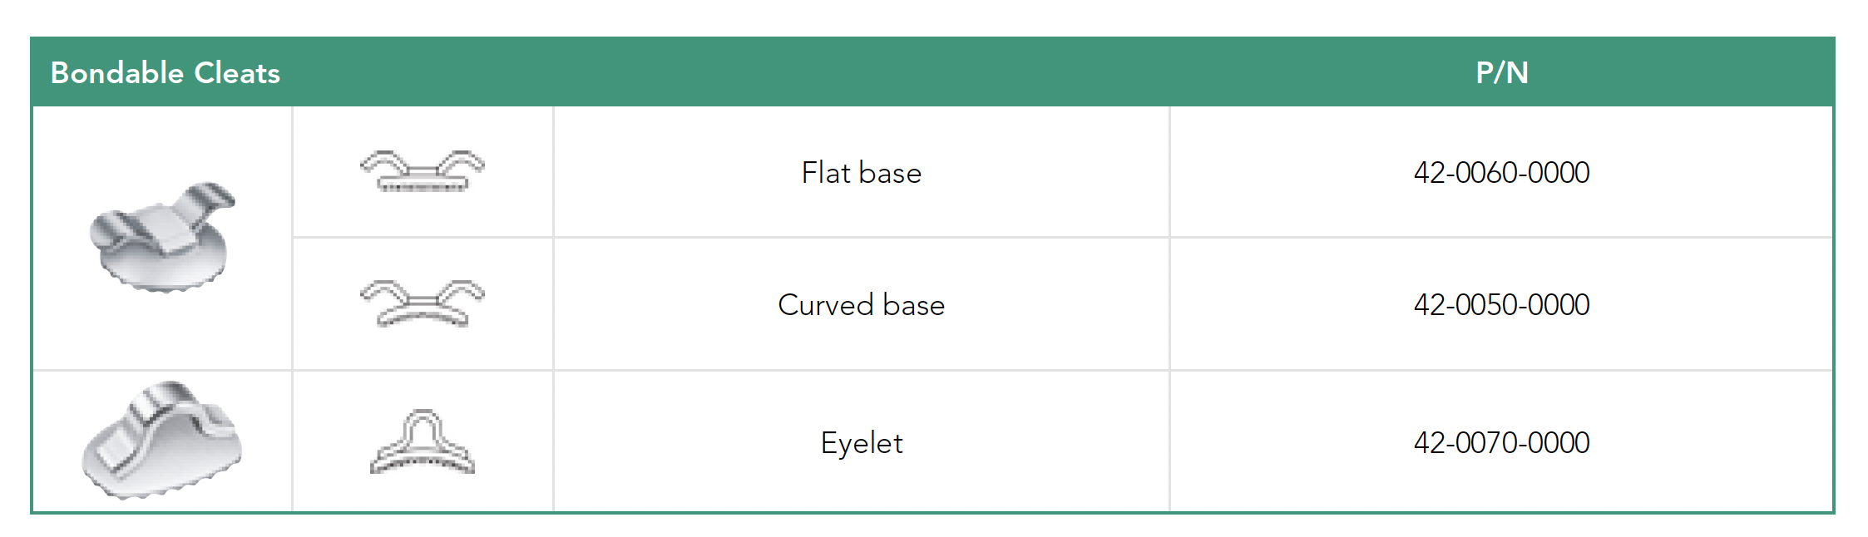Click the word "Cleats" in the header
The width and height of the screenshot is (1868, 537).
tap(237, 73)
